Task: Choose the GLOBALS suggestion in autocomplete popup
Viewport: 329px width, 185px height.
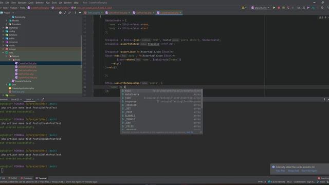Action: pos(161,116)
